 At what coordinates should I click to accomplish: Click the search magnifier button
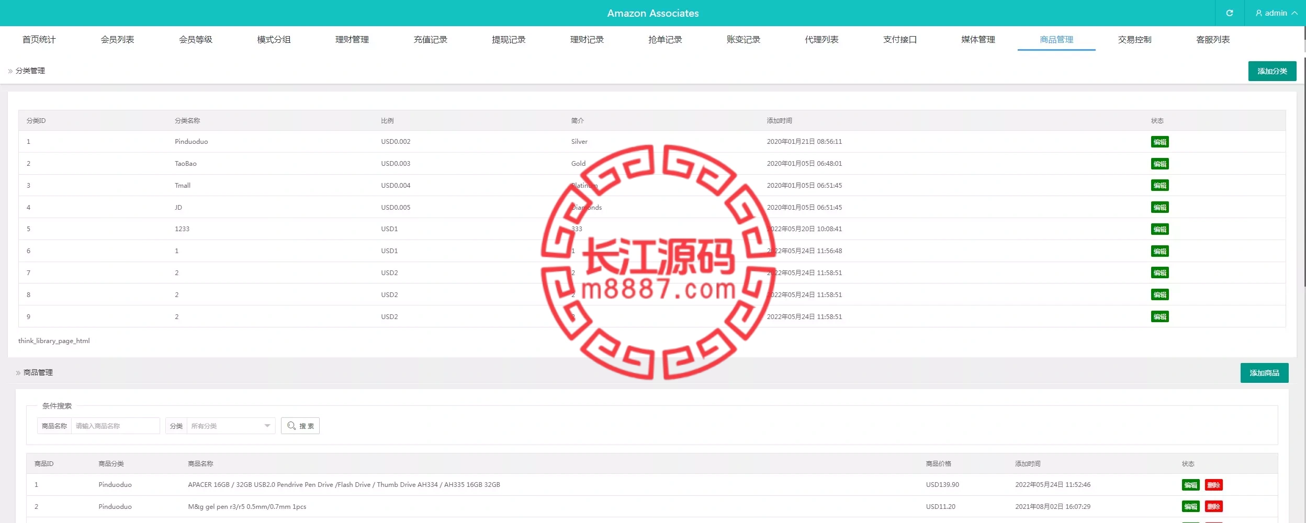300,426
